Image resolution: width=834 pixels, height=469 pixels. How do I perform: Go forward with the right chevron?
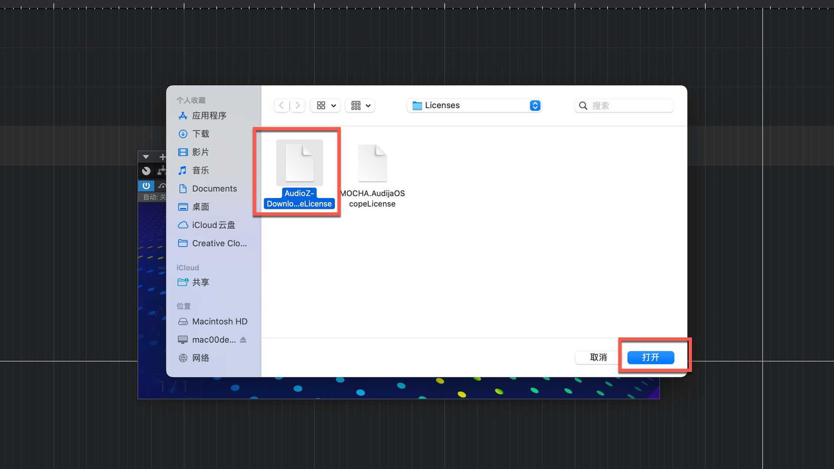tap(298, 106)
